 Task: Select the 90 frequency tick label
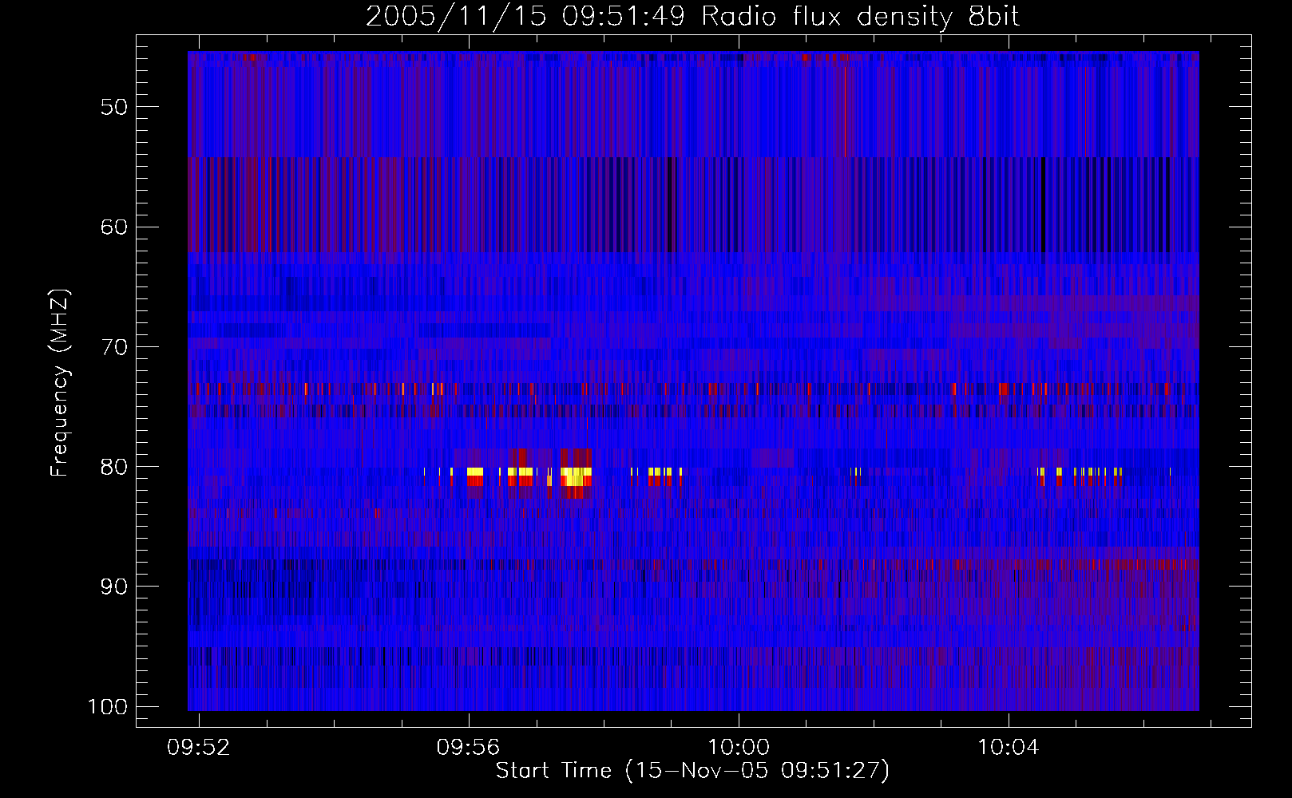(114, 587)
